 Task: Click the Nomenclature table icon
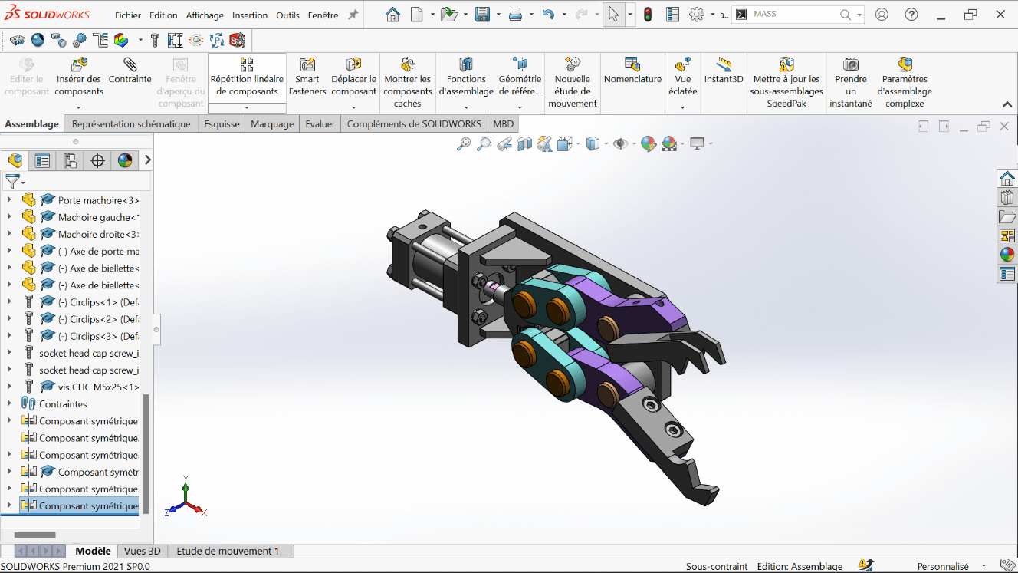[x=632, y=71]
